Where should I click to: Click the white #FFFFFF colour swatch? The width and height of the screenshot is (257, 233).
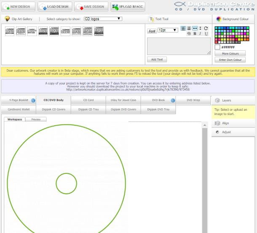tap(217, 47)
